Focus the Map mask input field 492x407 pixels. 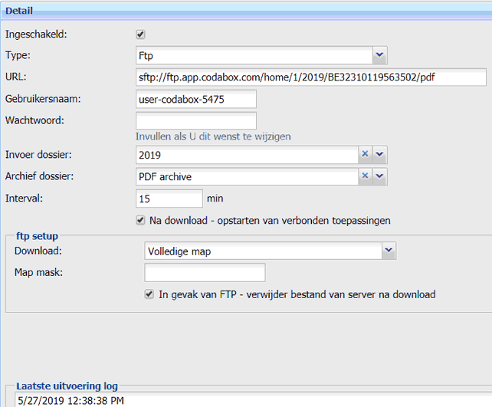205,272
